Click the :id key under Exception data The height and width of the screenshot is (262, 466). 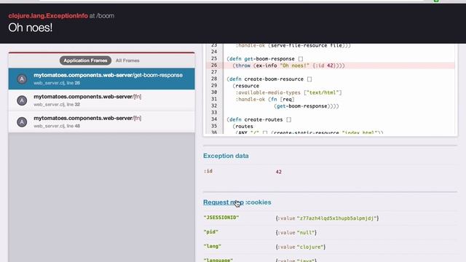pyautogui.click(x=208, y=171)
